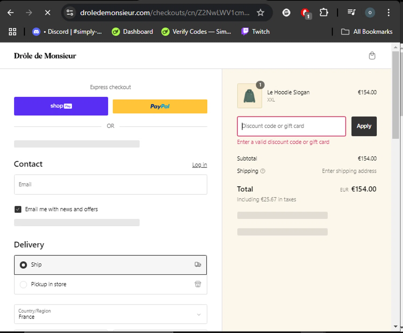Image resolution: width=403 pixels, height=333 pixels.
Task: Focus the Email input field
Action: pyautogui.click(x=110, y=185)
